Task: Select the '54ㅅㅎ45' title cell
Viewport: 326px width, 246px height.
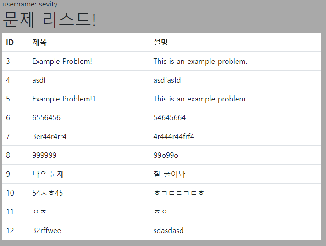Action: 47,193
